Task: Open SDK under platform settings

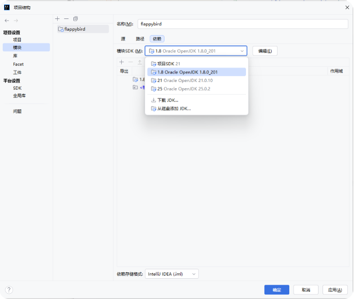Action: pos(17,88)
